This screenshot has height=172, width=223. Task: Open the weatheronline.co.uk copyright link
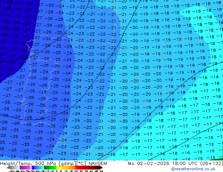[193, 169]
